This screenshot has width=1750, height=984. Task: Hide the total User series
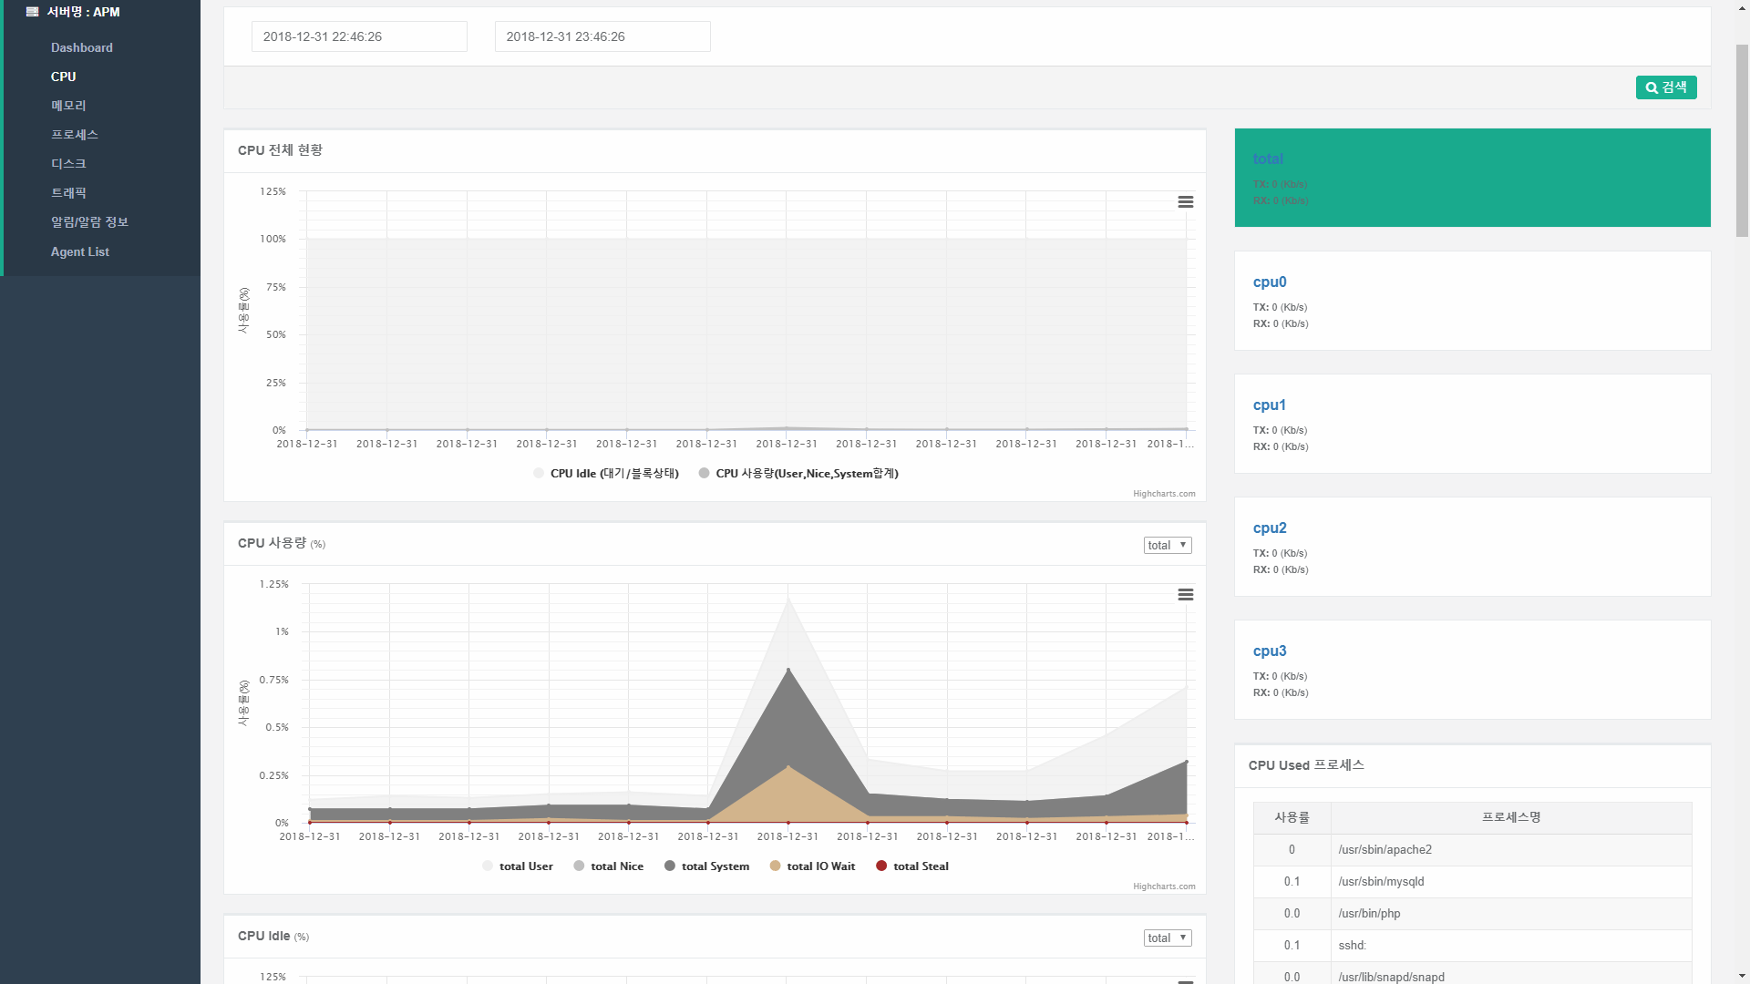click(518, 866)
